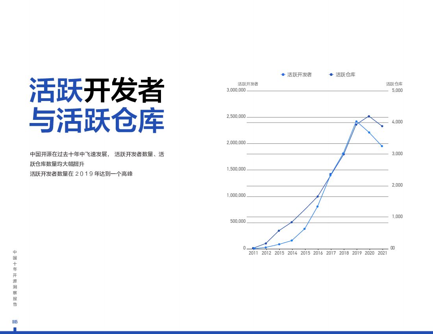Click the 2,500,000 left axis label
The height and width of the screenshot is (334, 433).
[x=236, y=117]
